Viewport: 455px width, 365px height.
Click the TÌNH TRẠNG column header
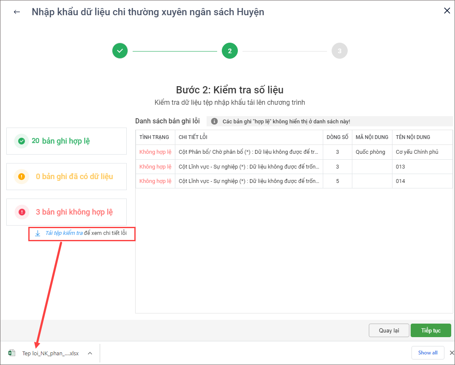(154, 137)
